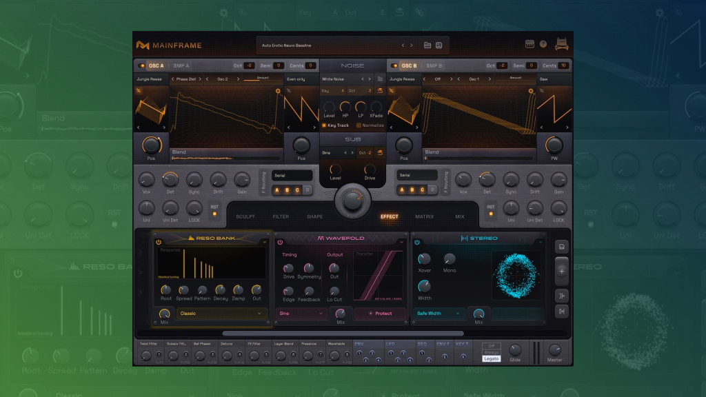The image size is (706, 397).
Task: Toggle the OSC B RST reset switch
Action: tap(491, 214)
